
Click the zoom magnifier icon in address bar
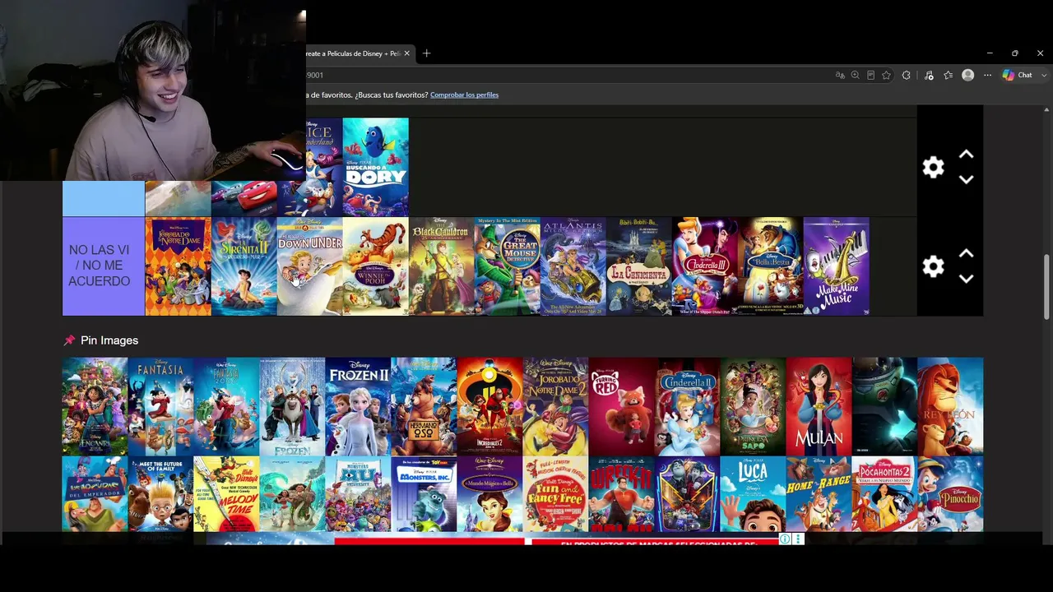click(x=856, y=75)
